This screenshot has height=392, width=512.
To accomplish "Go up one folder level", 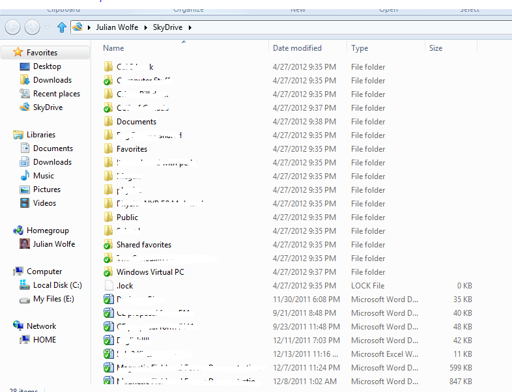I will [x=61, y=27].
